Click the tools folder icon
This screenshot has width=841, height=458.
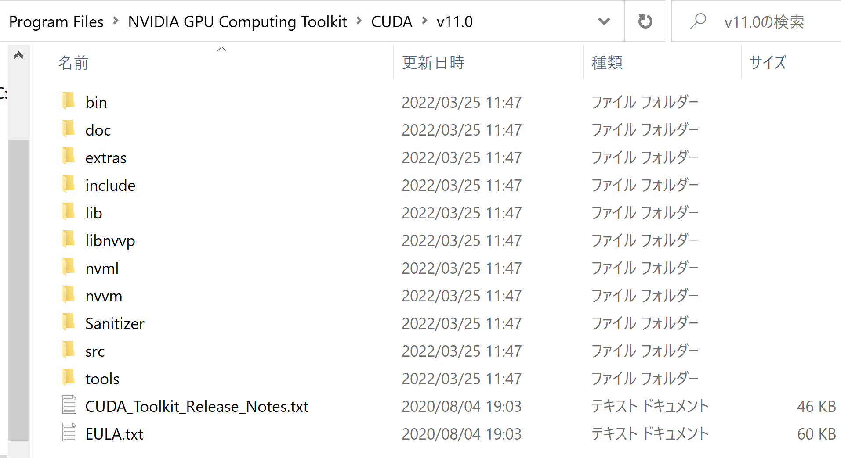[x=69, y=378]
